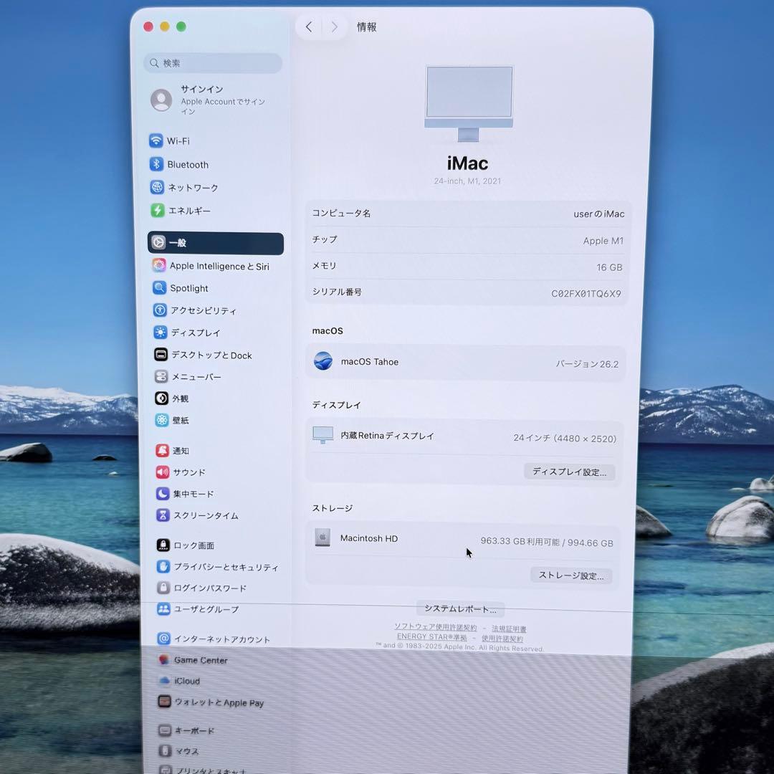Click the macOS Tahoe logo icon

click(x=323, y=360)
